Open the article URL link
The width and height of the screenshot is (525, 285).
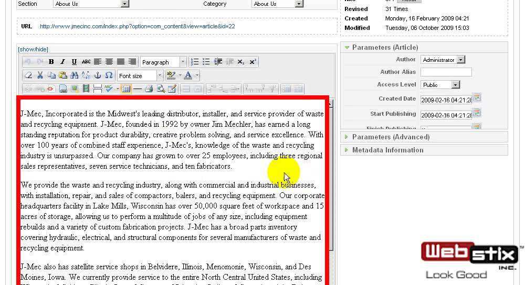137,26
